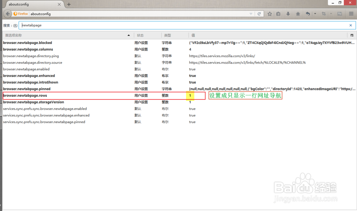Sort by the 类型 column header
Screen dimensions: 357x211
click(x=175, y=35)
